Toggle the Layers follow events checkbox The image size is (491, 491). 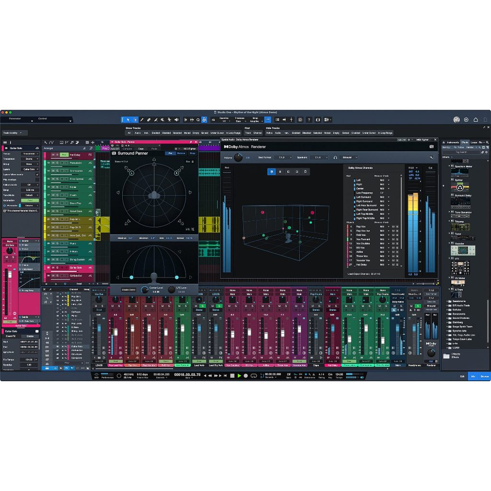pyautogui.click(x=37, y=175)
